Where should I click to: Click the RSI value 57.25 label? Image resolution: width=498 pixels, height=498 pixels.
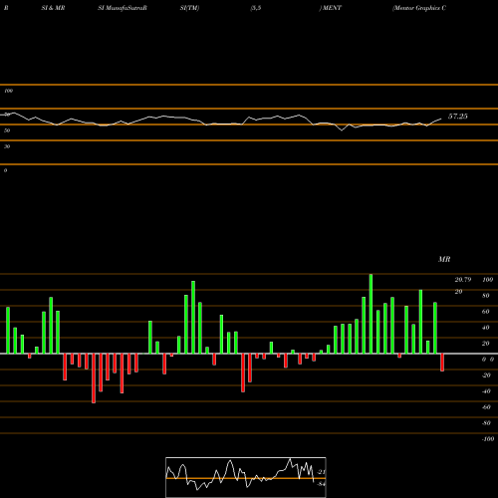458,117
